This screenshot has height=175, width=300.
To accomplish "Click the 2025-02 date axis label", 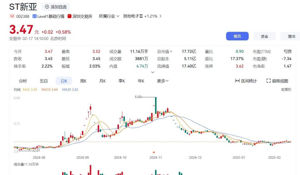I will (x=275, y=157).
